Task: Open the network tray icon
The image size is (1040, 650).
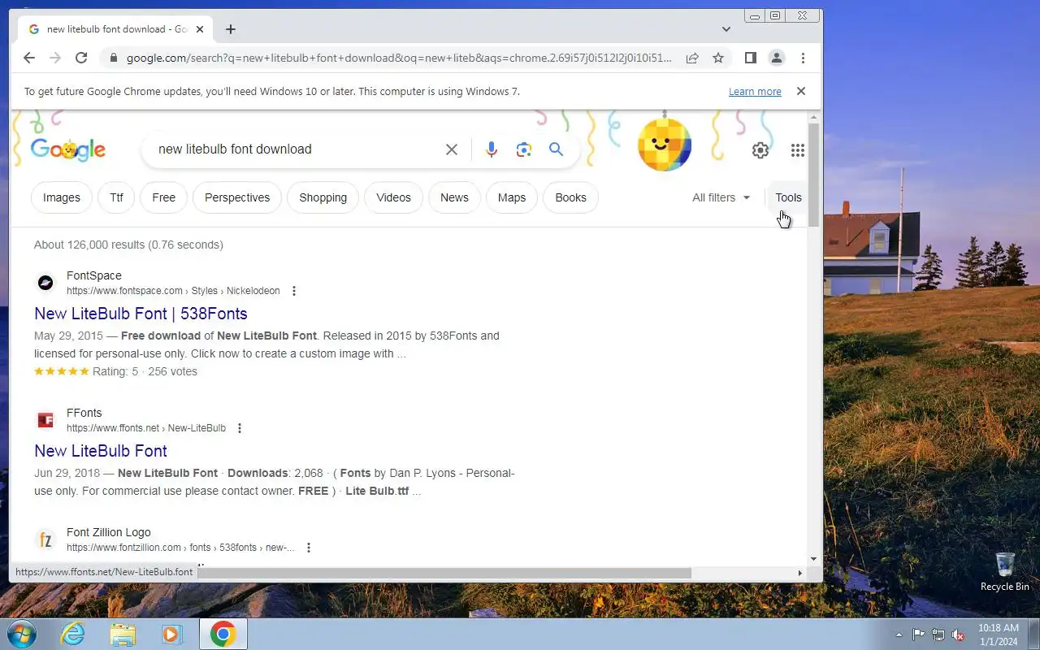Action: 938,635
